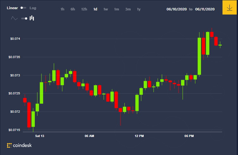Choose the Linear scale label
The width and height of the screenshot is (238, 155).
pos(12,8)
